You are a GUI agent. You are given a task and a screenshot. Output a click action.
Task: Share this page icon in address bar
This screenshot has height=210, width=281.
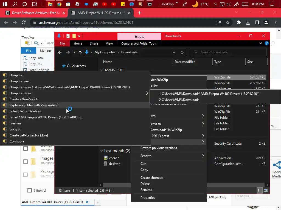pyautogui.click(x=219, y=22)
